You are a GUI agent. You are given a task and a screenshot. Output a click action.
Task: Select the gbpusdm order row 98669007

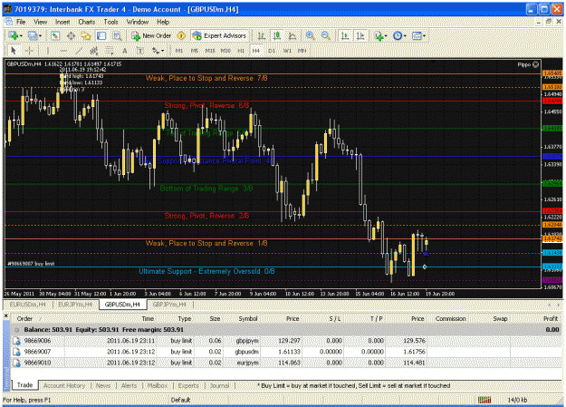(286, 352)
